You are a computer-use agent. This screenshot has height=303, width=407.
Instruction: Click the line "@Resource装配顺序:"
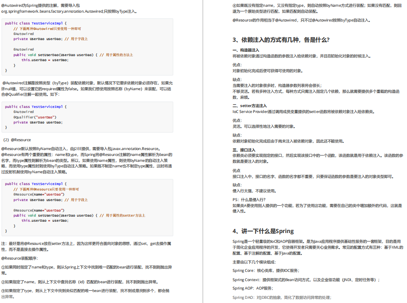(x=19, y=258)
